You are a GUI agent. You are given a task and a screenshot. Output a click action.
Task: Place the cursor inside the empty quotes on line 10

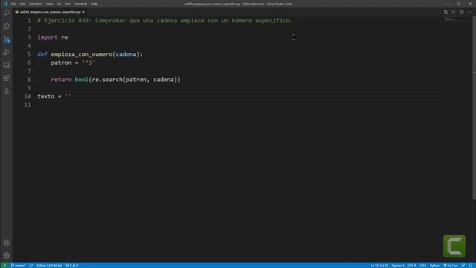click(68, 96)
